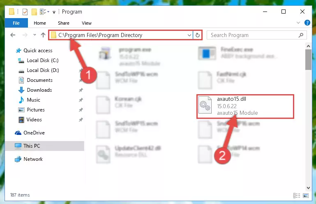Expand the address bar history dropdown
This screenshot has width=316, height=204.
(189, 35)
